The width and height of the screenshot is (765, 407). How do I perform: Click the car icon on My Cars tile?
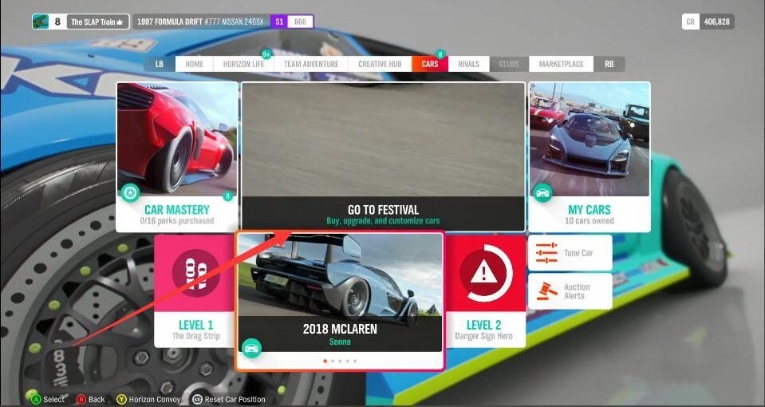tap(542, 193)
